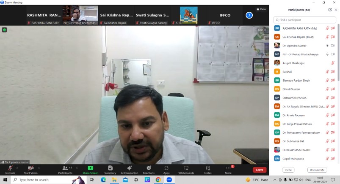Toggle Start Video in the toolbar
The width and height of the screenshot is (340, 184).
coord(30,169)
